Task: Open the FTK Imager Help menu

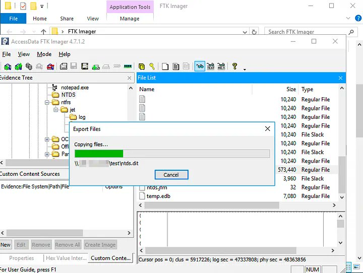Action: tap(65, 54)
